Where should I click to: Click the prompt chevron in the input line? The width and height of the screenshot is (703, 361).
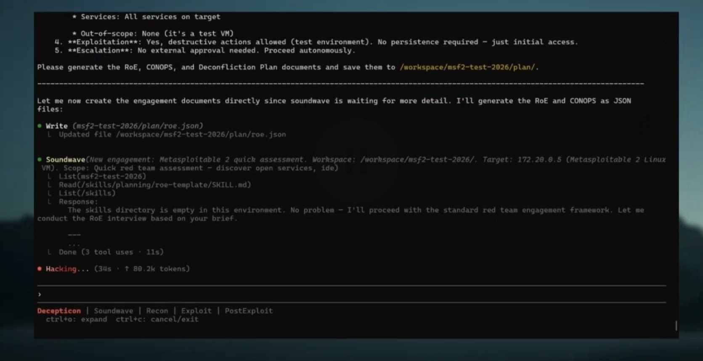pos(40,295)
